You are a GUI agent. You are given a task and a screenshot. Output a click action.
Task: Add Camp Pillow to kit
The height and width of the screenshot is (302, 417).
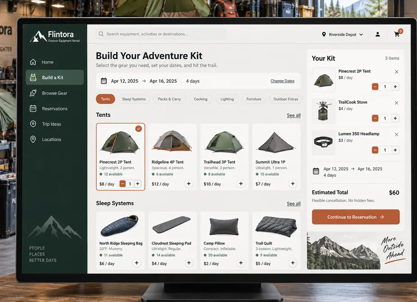click(x=241, y=263)
